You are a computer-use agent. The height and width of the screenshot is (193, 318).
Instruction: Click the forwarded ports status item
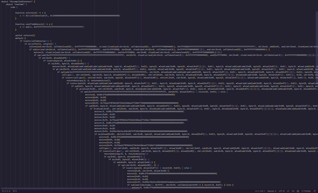coord(15,191)
